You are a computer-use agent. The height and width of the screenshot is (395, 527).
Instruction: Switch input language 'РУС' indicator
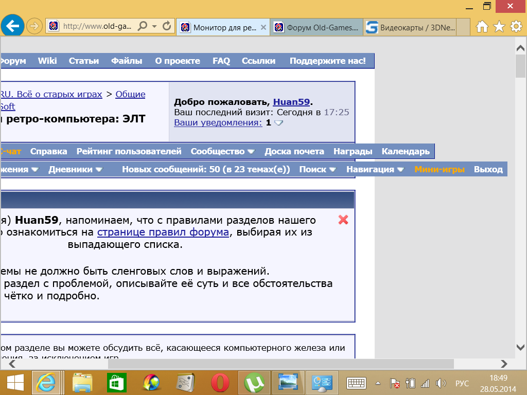[462, 383]
